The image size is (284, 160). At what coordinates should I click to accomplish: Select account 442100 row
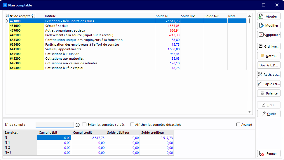(128, 35)
